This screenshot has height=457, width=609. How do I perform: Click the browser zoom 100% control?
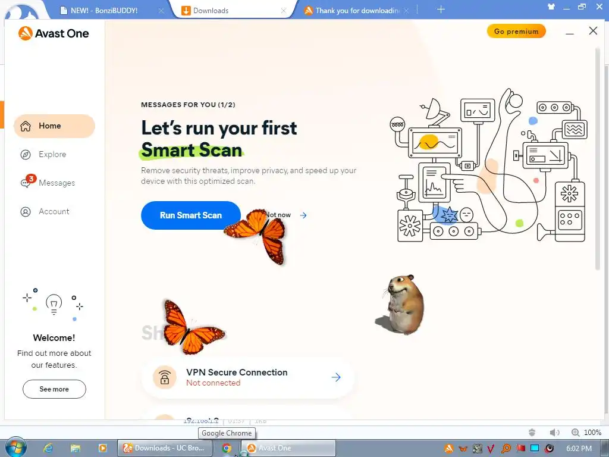[586, 432]
